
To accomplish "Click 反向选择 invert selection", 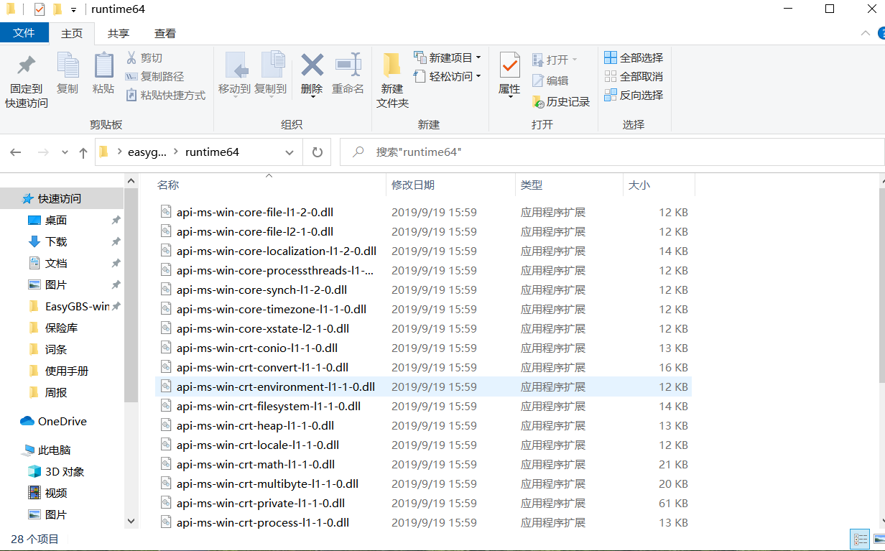I will (x=634, y=96).
